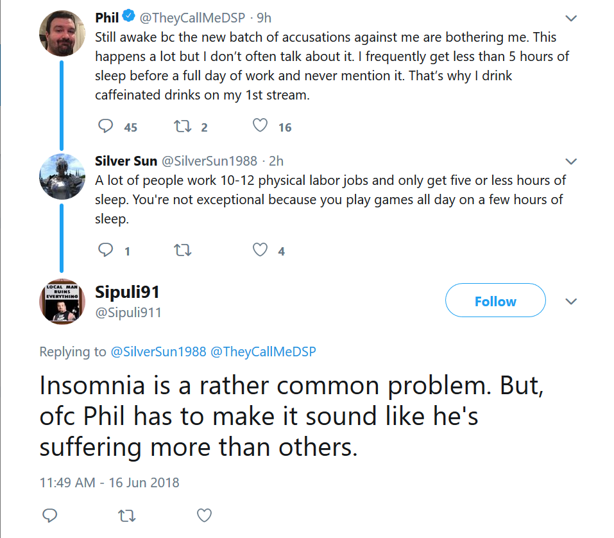Open the options chevron on Phil's tweet
Viewport: 614px width, 538px height.
tap(571, 18)
